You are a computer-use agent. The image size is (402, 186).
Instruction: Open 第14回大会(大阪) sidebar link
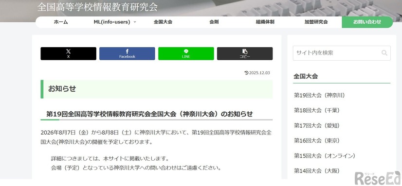317,170
